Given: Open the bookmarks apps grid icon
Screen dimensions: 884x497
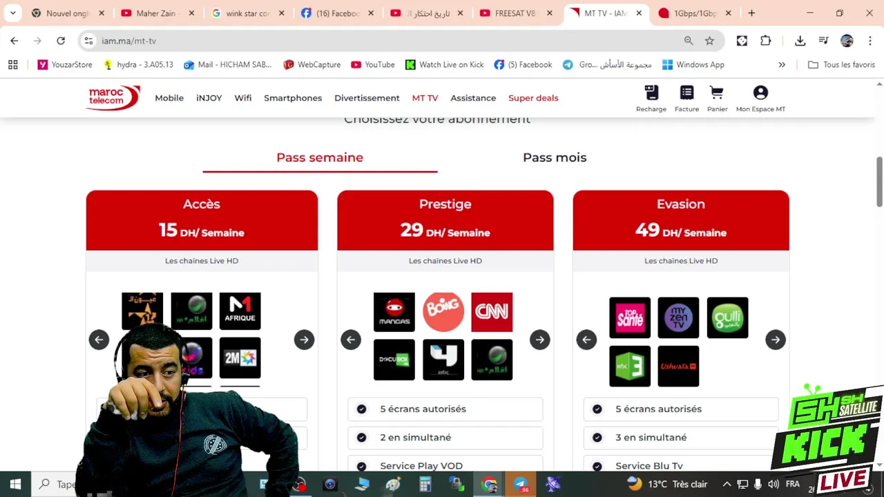Looking at the screenshot, I should click(x=12, y=65).
